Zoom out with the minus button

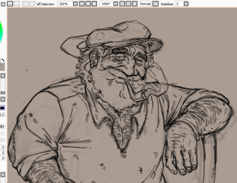click(82, 4)
